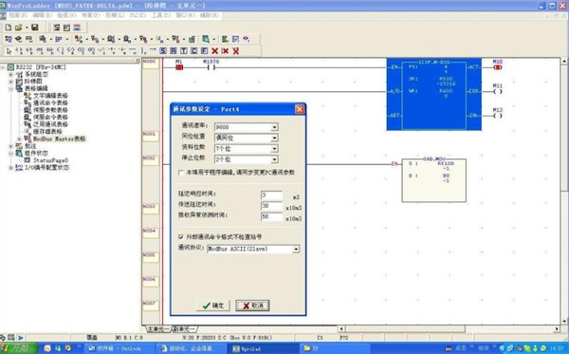Select the F (function) ladder icon

pos(204,51)
